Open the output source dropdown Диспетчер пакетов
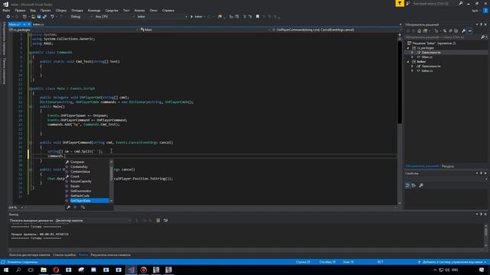 click(93, 221)
